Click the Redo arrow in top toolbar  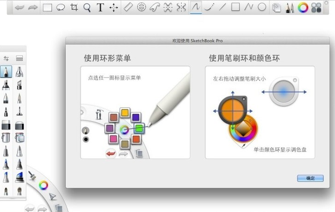(x=33, y=7)
